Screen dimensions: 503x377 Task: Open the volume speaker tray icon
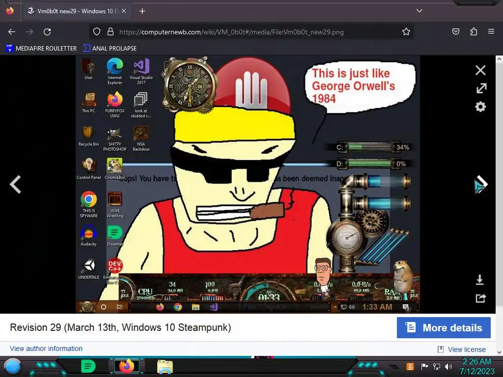(x=448, y=366)
